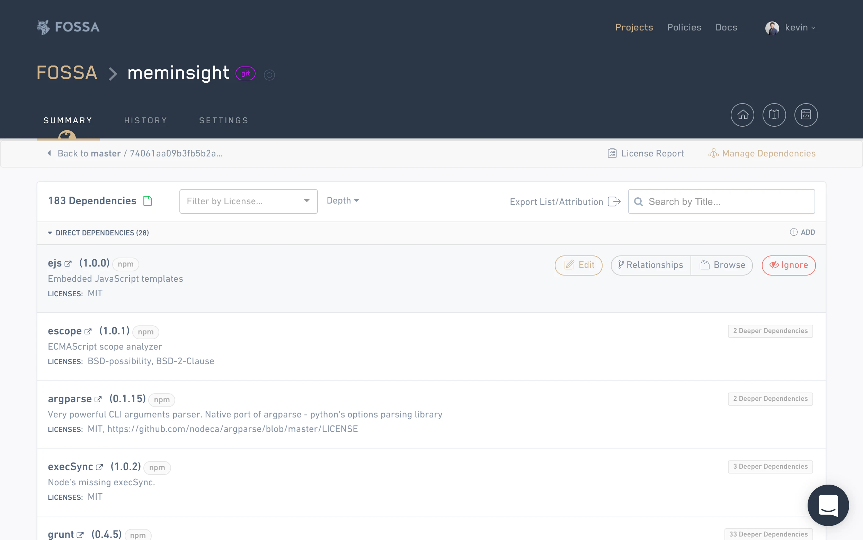Click external link icon next to argparse
The height and width of the screenshot is (540, 863).
98,399
